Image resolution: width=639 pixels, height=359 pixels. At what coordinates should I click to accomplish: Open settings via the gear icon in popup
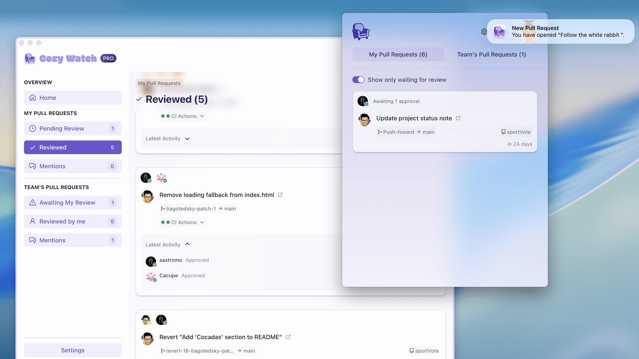pos(484,32)
